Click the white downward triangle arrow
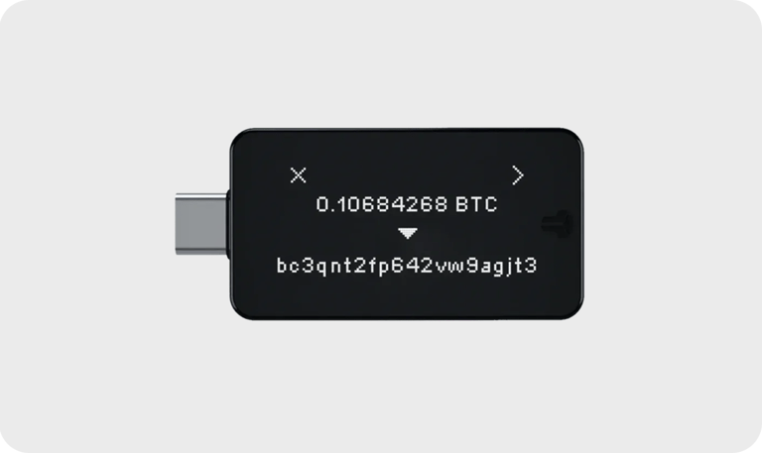Viewport: 762px width, 453px height. (x=407, y=234)
